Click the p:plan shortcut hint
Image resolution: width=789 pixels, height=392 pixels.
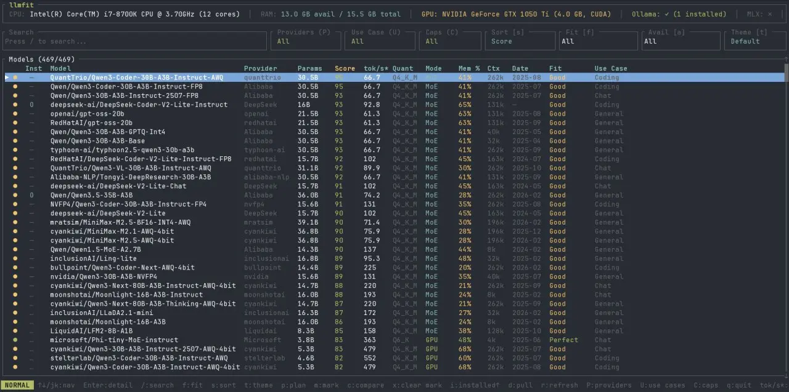(x=293, y=385)
